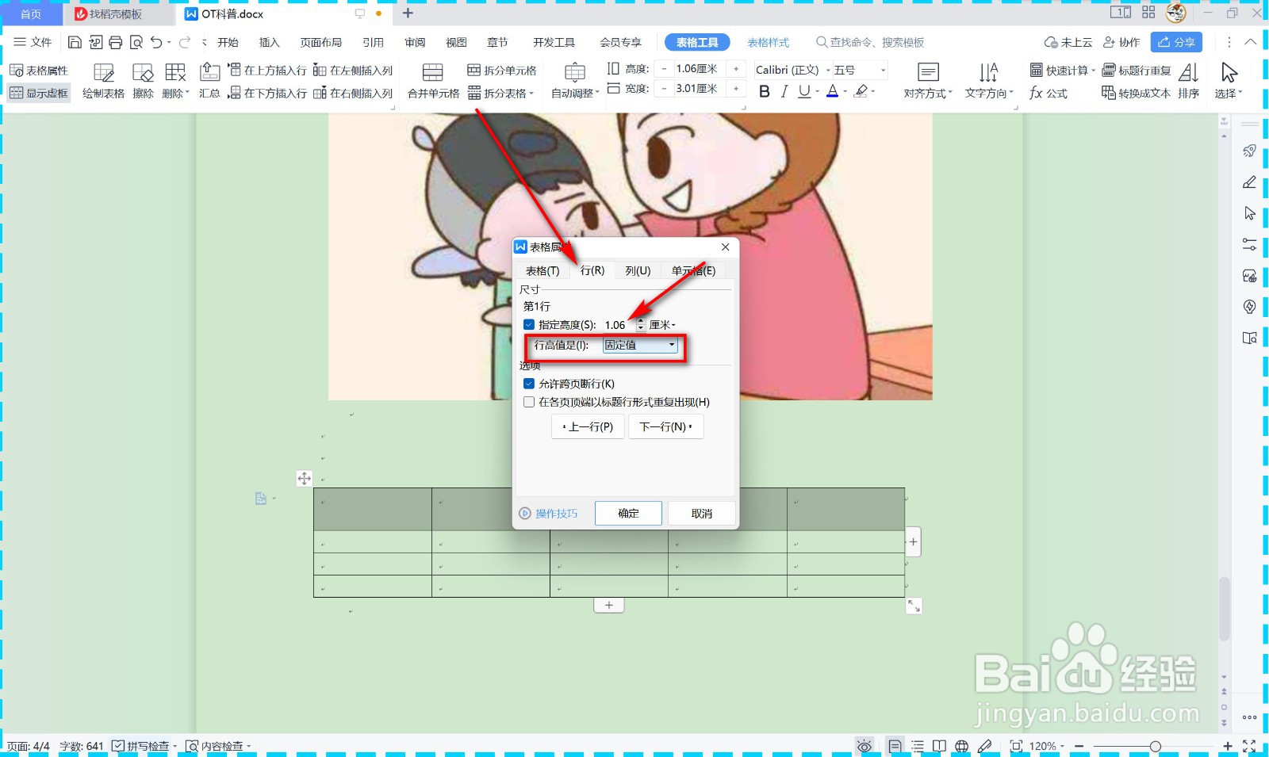Viewport: 1269px width, 757px height.
Task: Open 行高值是 固定值 dropdown
Action: tap(640, 345)
